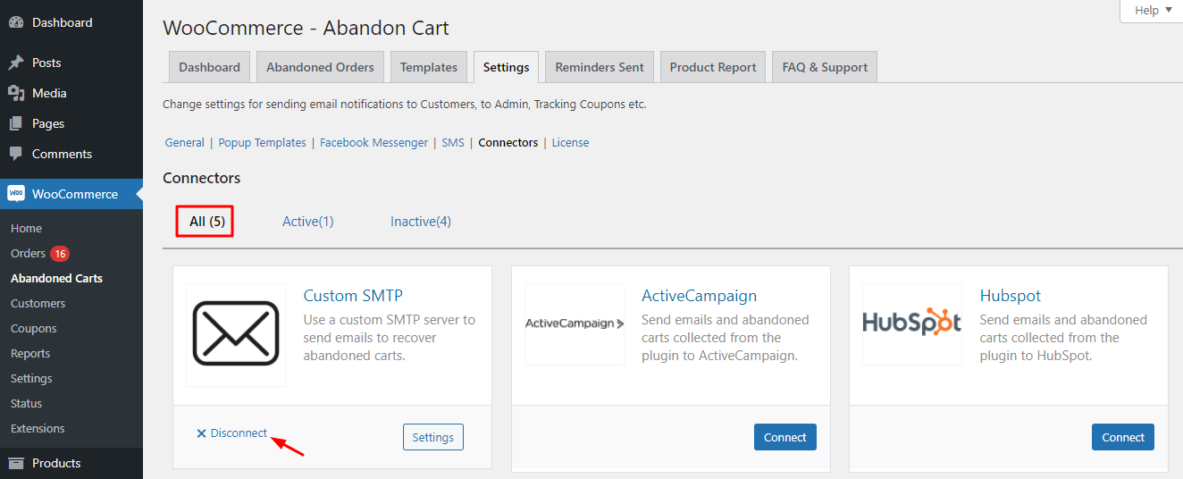The height and width of the screenshot is (479, 1183).
Task: Click the Custom SMTP envelope image
Action: click(236, 335)
